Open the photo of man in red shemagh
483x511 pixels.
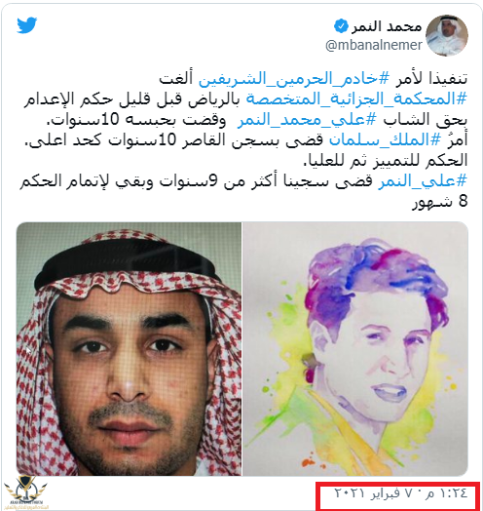pyautogui.click(x=129, y=349)
